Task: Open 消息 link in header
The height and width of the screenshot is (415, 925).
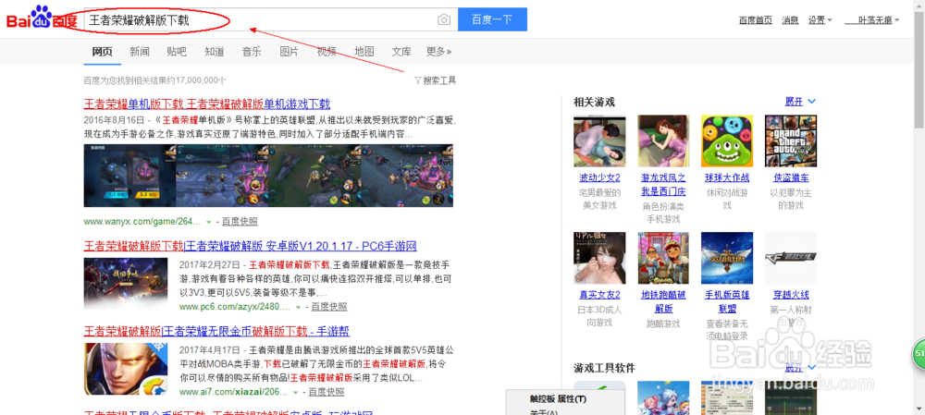Action: [x=790, y=20]
